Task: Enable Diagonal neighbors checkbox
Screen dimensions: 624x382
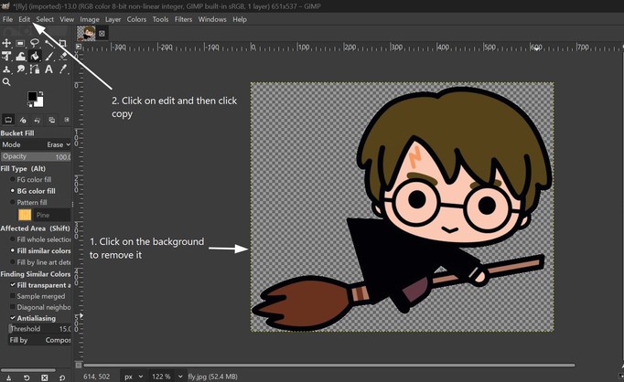Action: (13, 307)
